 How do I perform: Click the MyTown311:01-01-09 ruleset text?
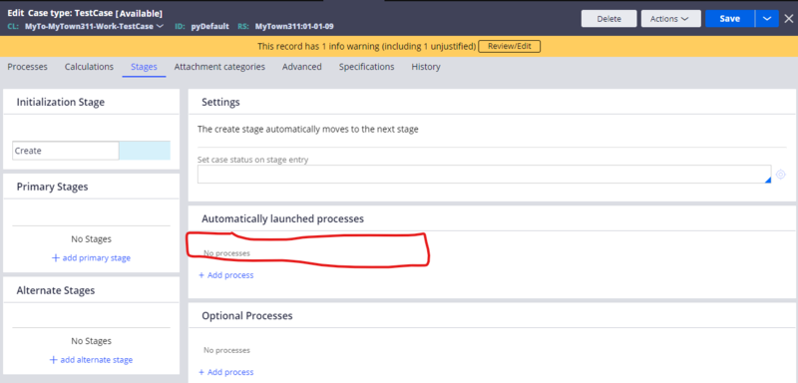pos(294,27)
